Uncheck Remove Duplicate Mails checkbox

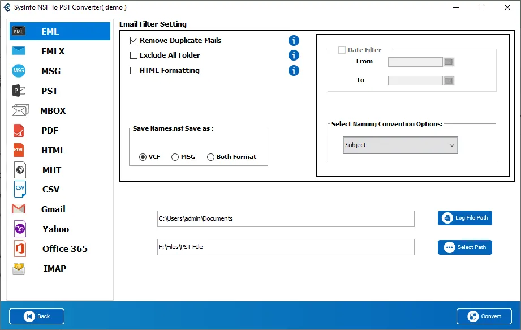click(x=134, y=41)
